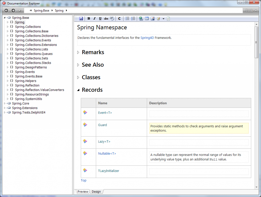Screen dimensions: 261x197
Task: Save the document with the Save icon
Action: coord(81,18)
